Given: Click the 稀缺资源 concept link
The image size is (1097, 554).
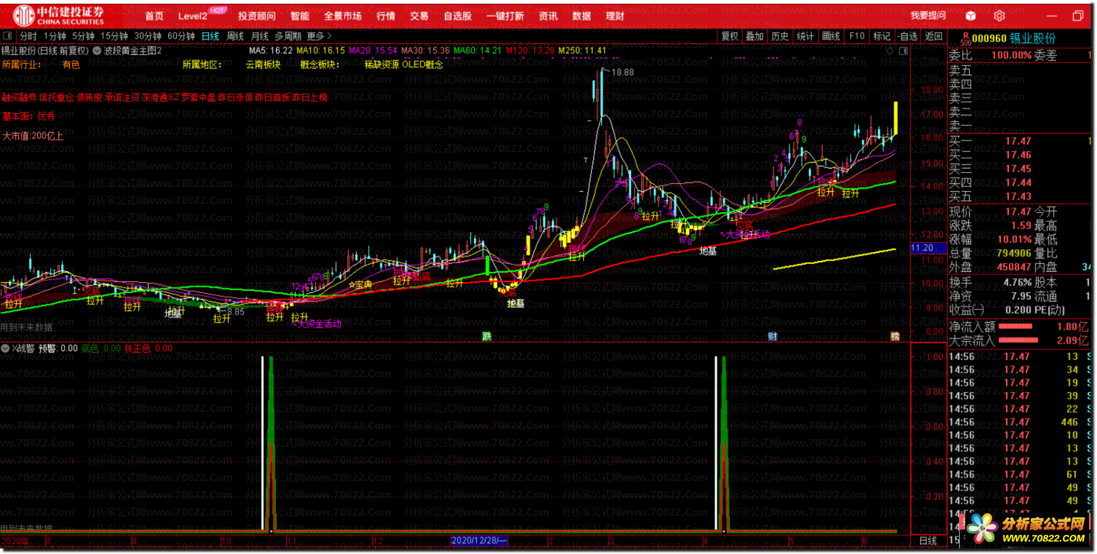Looking at the screenshot, I should coord(382,64).
